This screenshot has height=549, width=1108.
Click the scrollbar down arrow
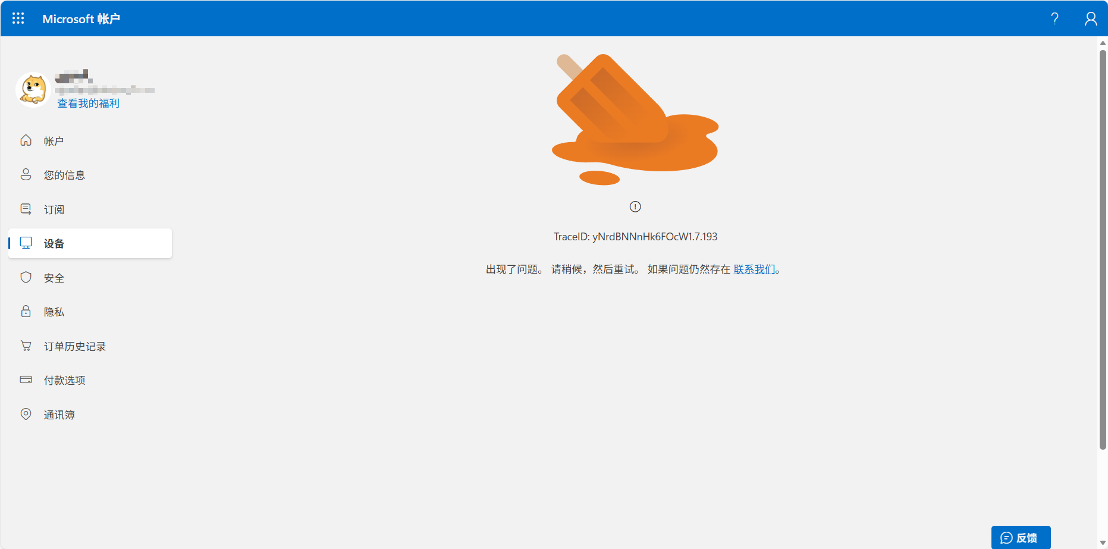coord(1103,543)
